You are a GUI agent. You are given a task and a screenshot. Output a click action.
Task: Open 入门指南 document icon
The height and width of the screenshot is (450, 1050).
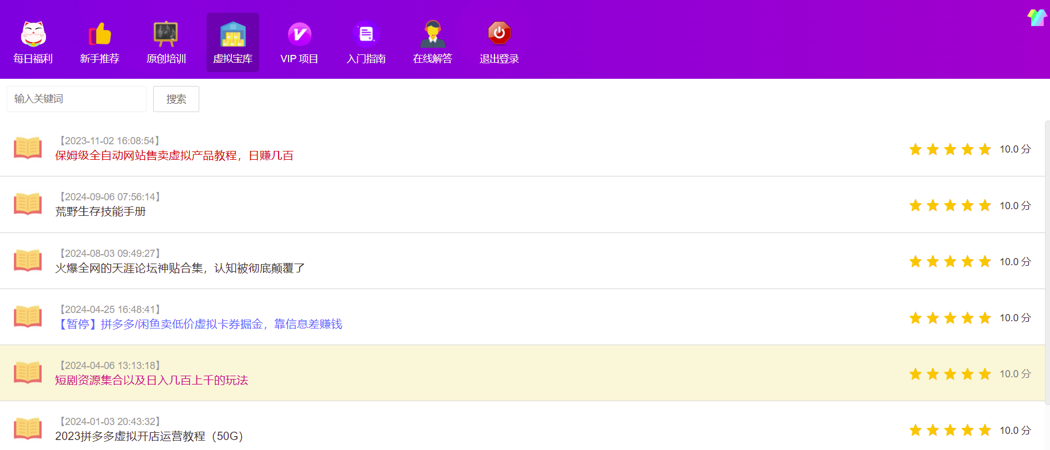coord(366,34)
